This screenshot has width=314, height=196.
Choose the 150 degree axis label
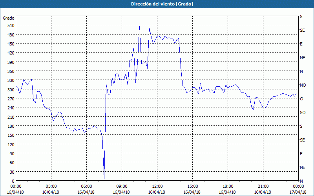pyautogui.click(x=11, y=135)
